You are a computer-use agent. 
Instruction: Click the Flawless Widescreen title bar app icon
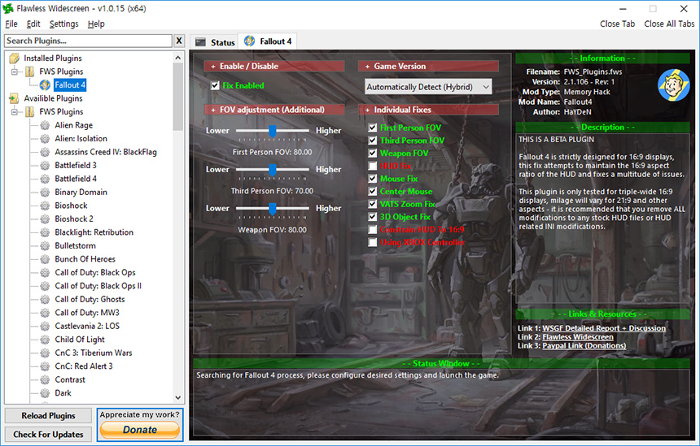point(8,8)
